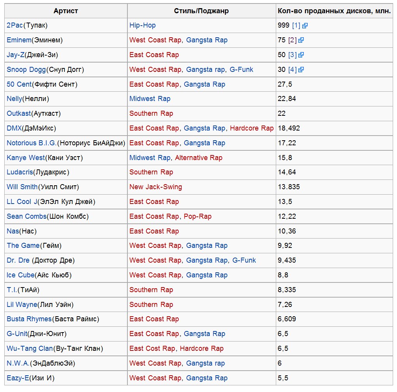Click G-Funk in the Dr. Dre row
The image size is (397, 392).
point(244,260)
